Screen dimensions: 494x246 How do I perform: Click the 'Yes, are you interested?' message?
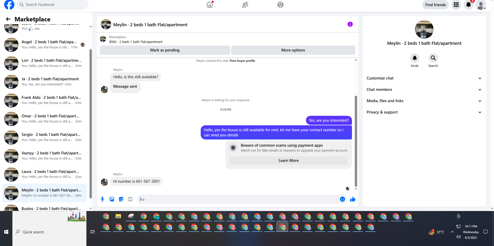point(329,120)
